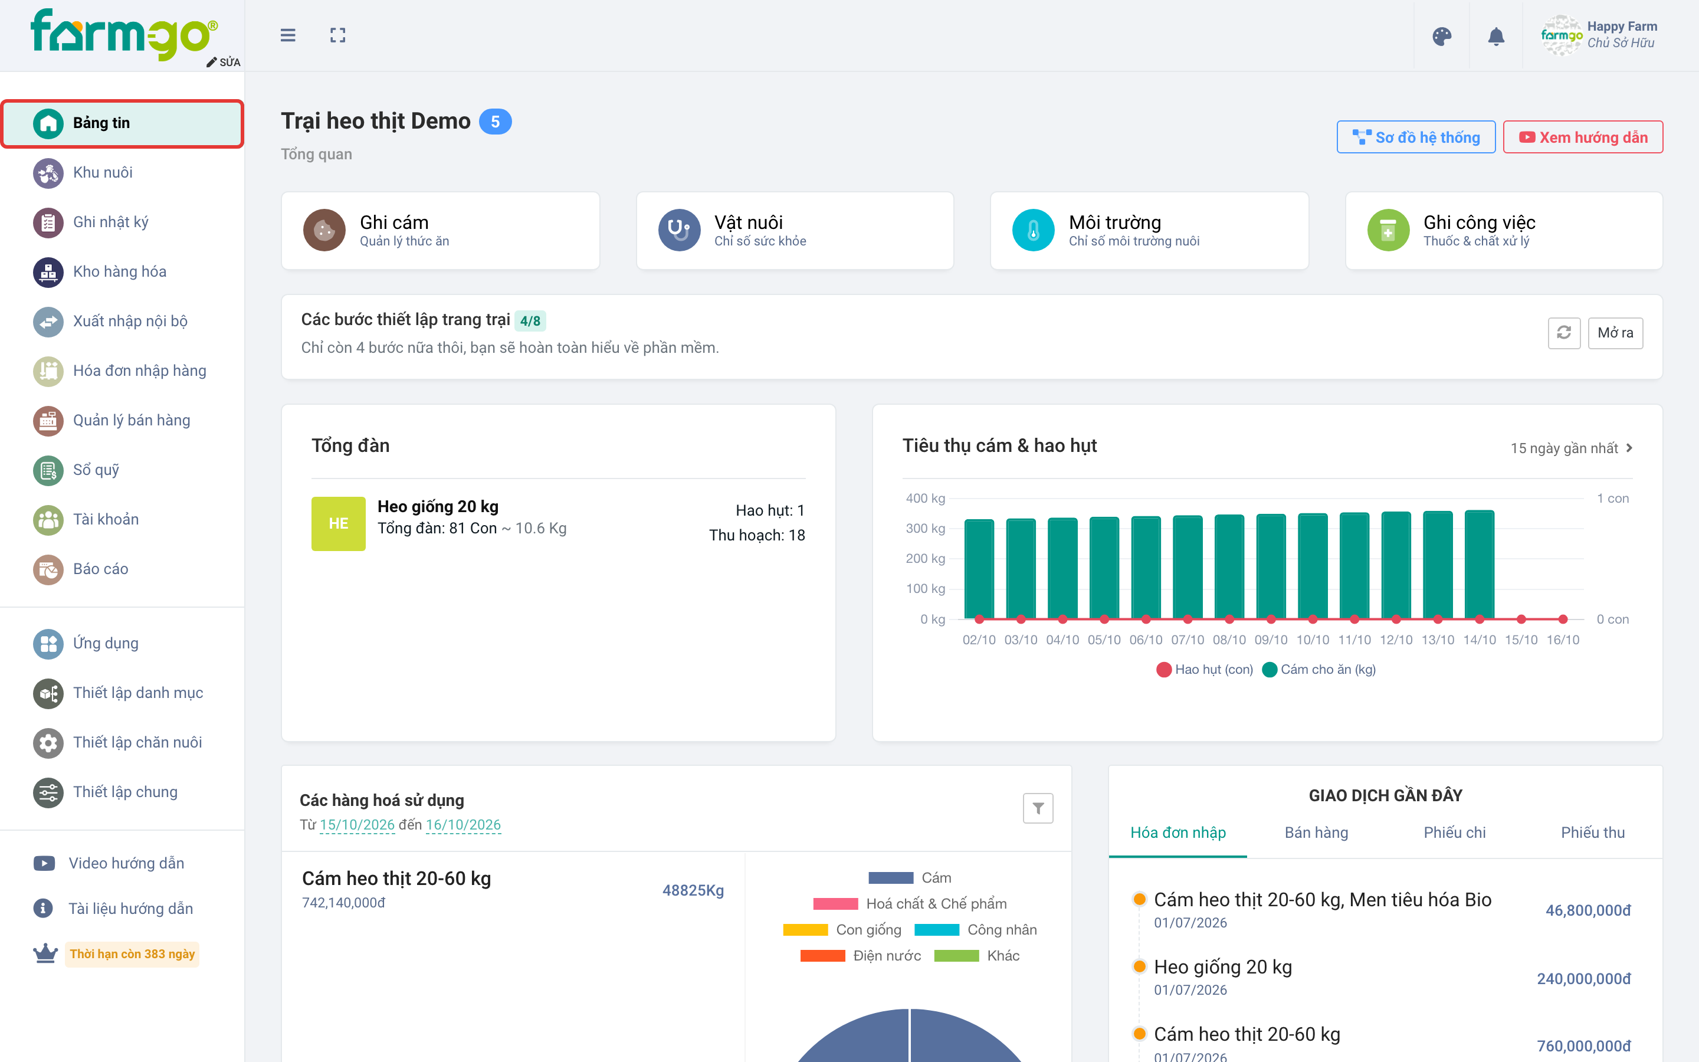This screenshot has height=1062, width=1699.
Task: Open Báo cáo sidebar item
Action: 122,569
